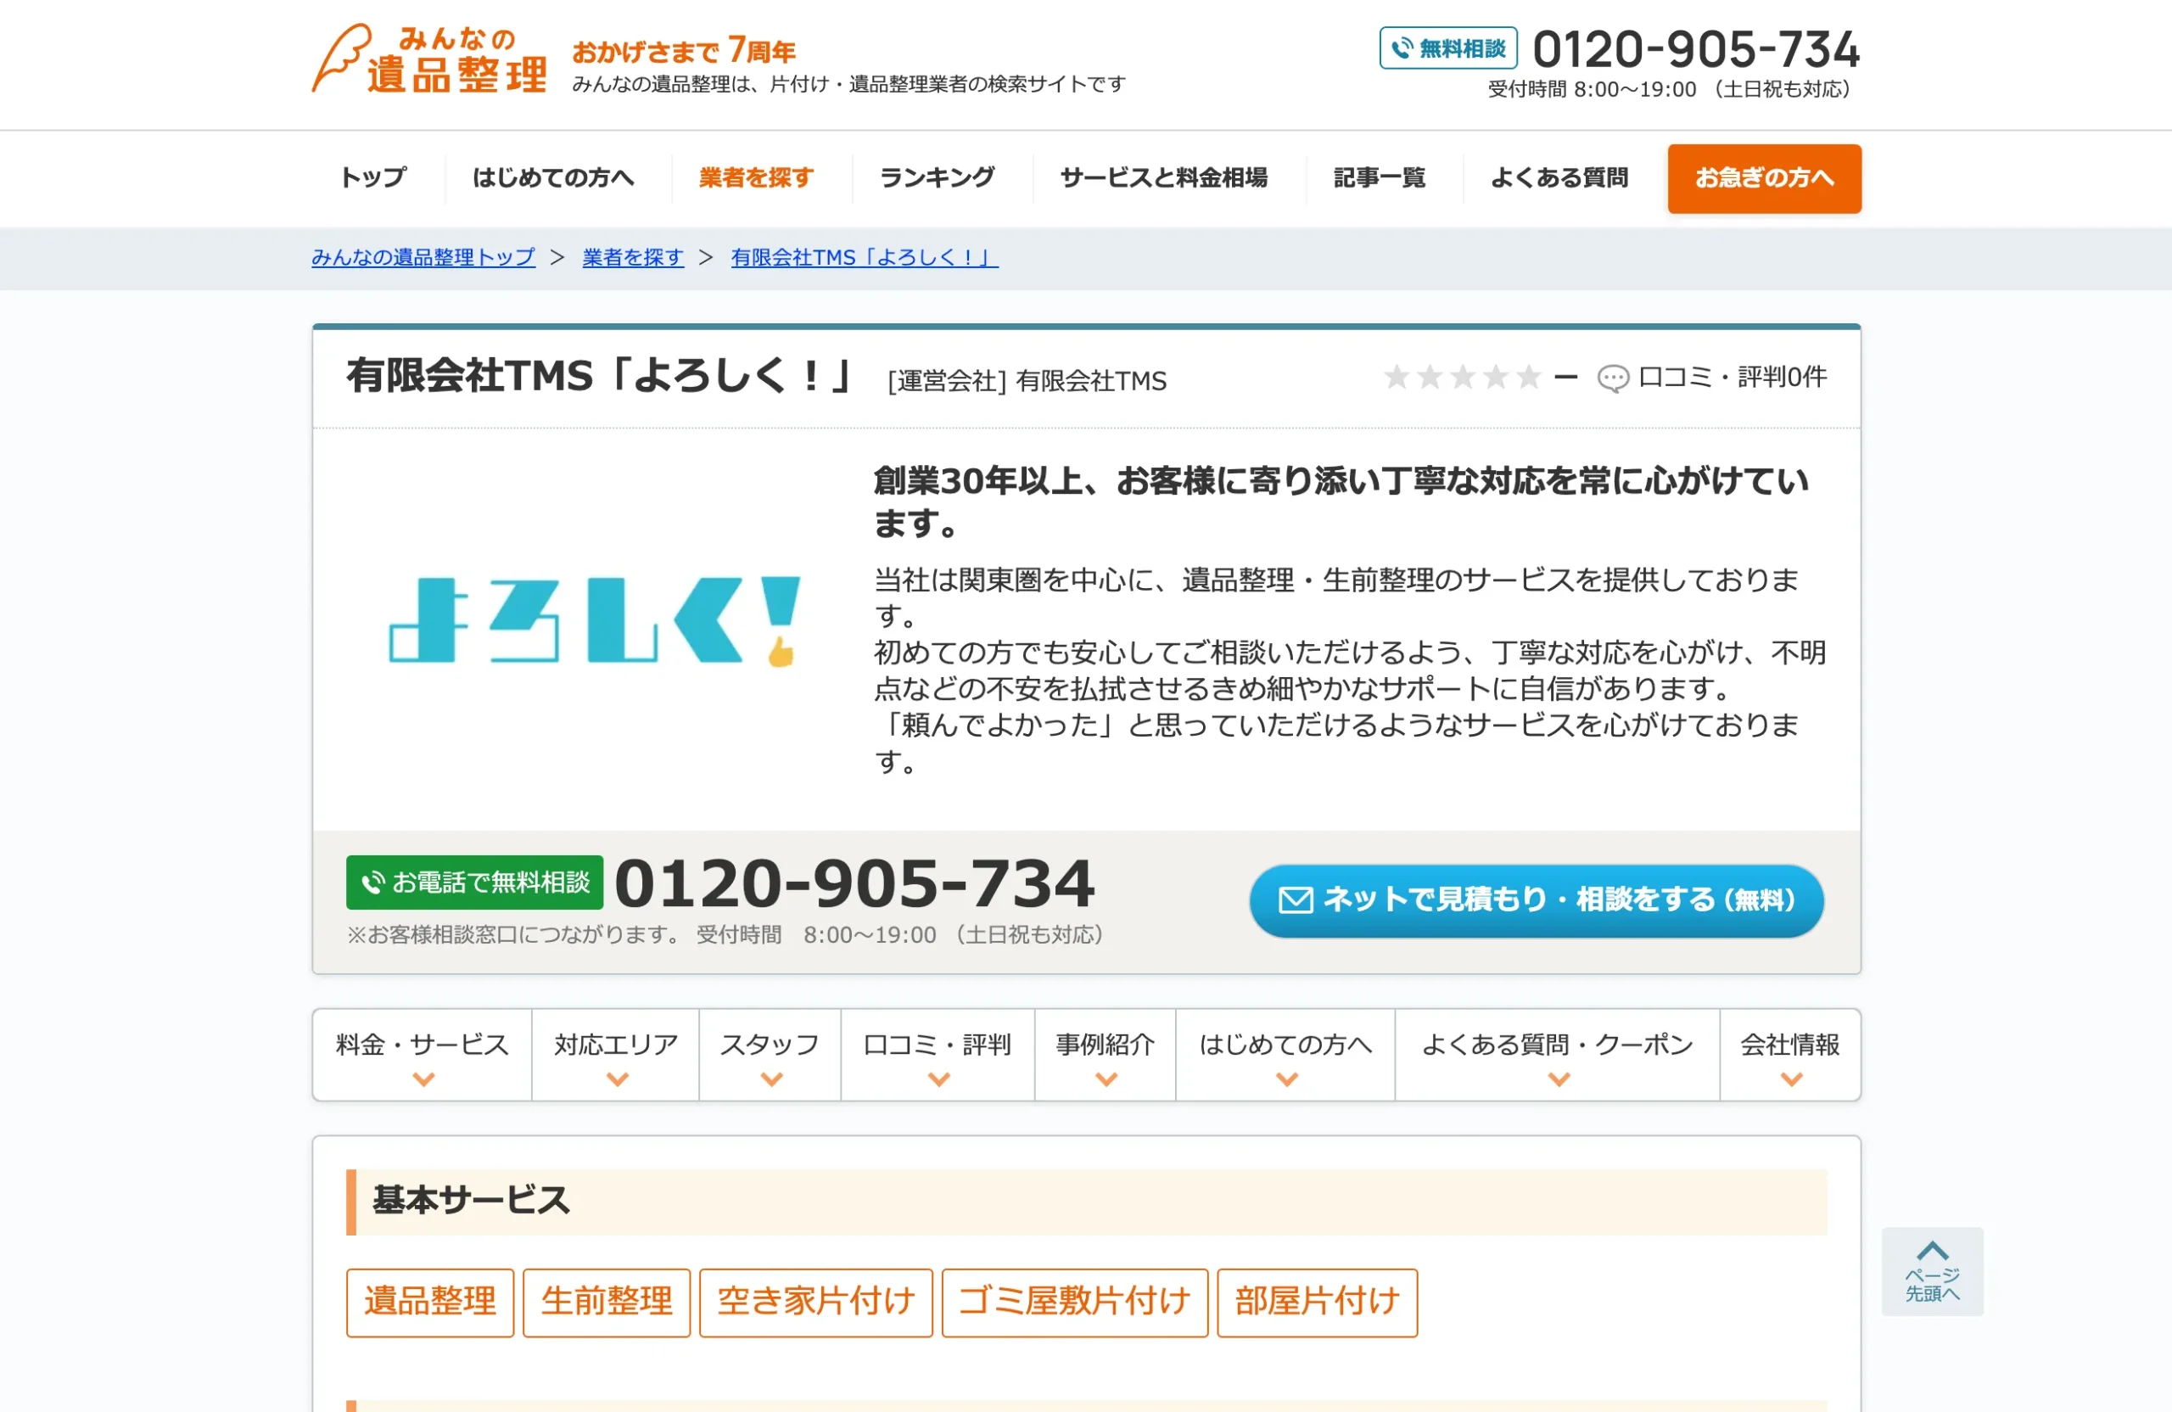
Task: Click the 空き家片付け service tag
Action: [x=816, y=1303]
